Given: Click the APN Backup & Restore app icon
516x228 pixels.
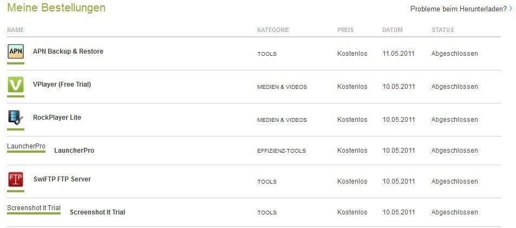Looking at the screenshot, I should (16, 51).
